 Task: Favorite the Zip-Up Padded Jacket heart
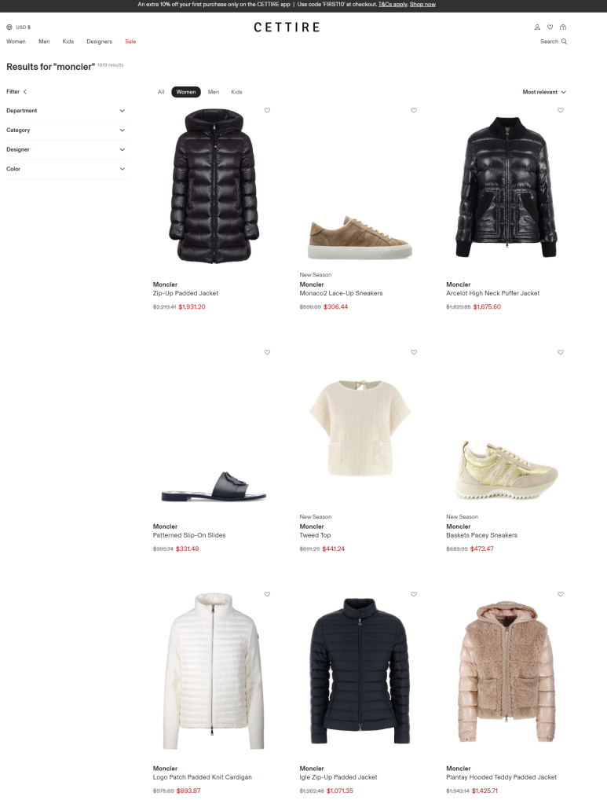pyautogui.click(x=267, y=110)
